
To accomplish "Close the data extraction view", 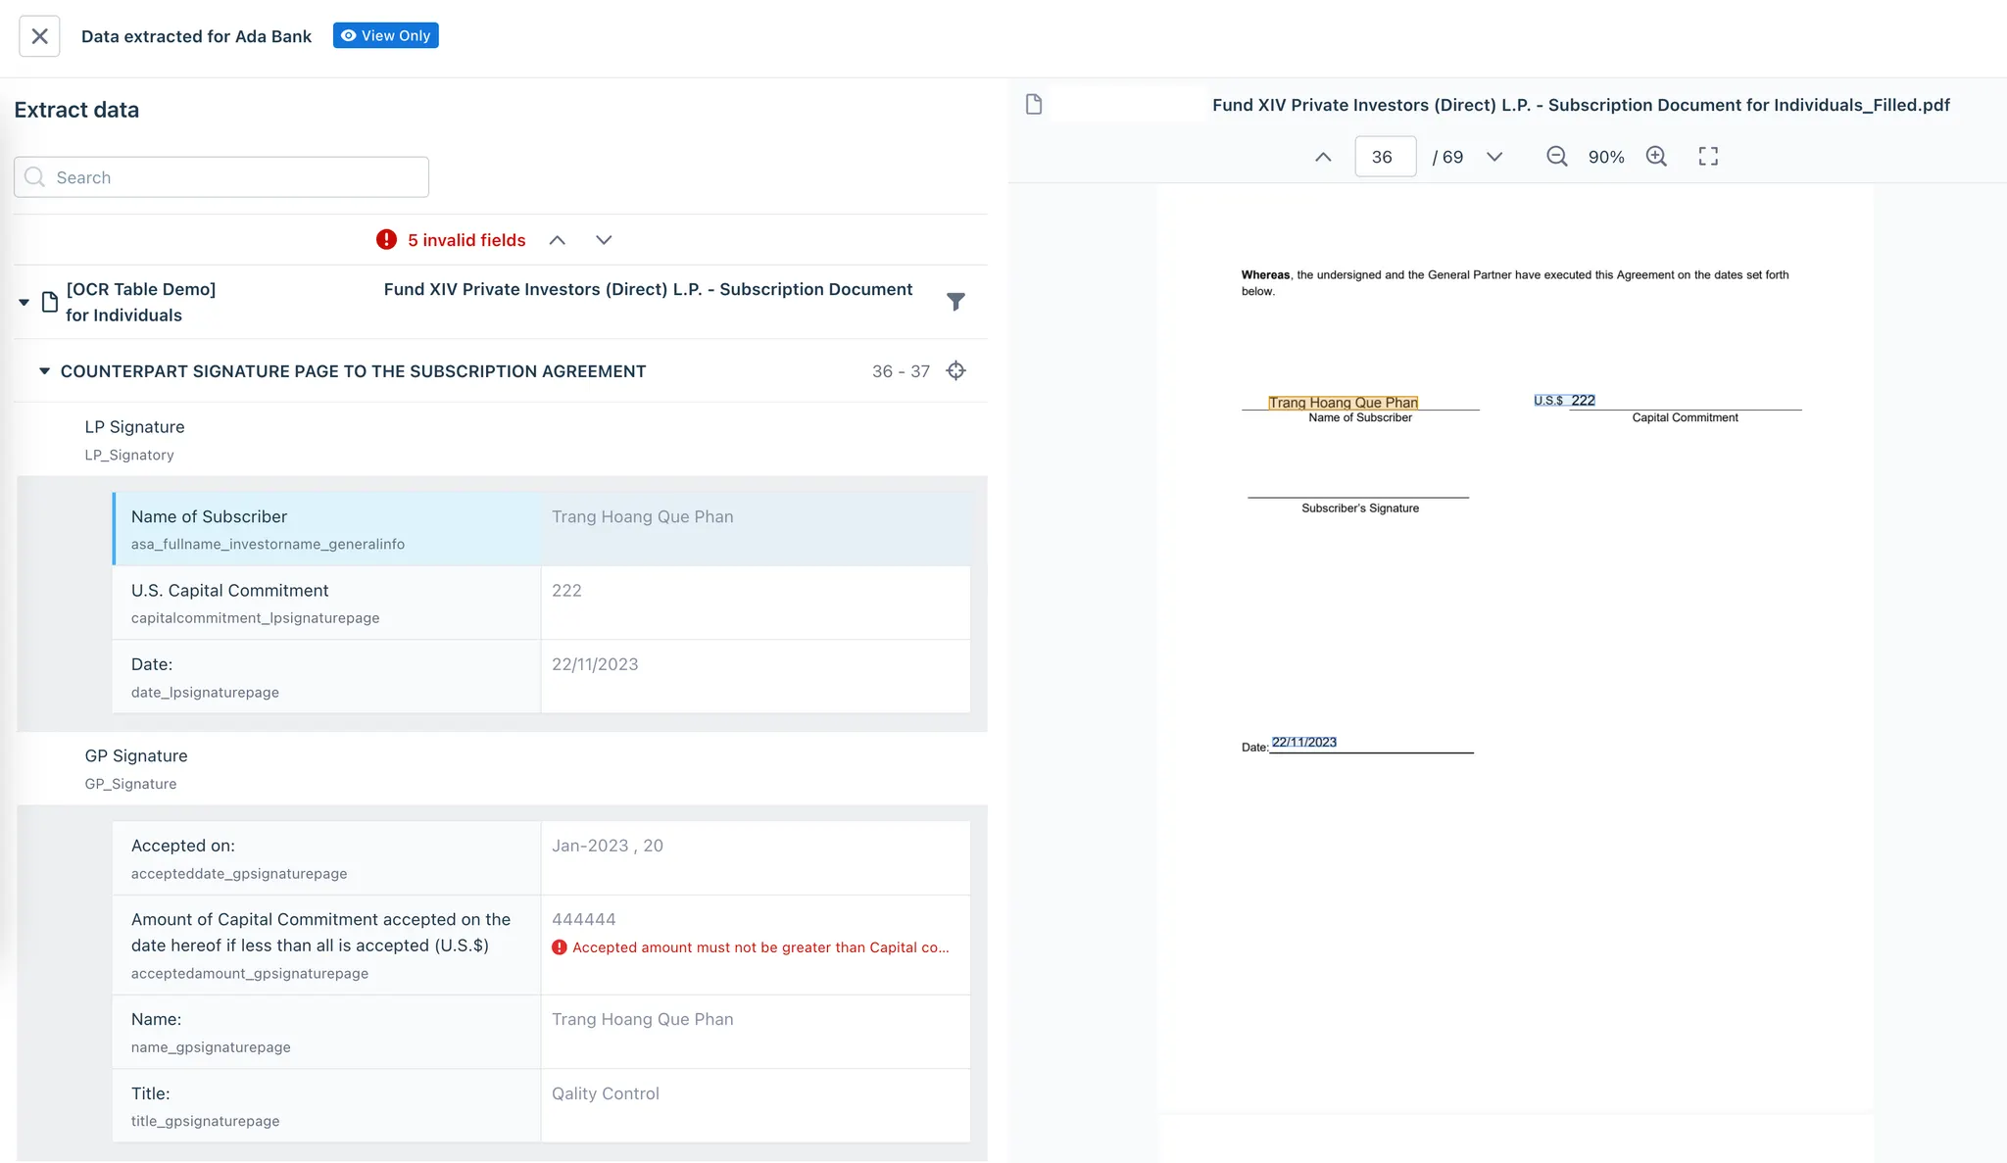I will (x=39, y=36).
